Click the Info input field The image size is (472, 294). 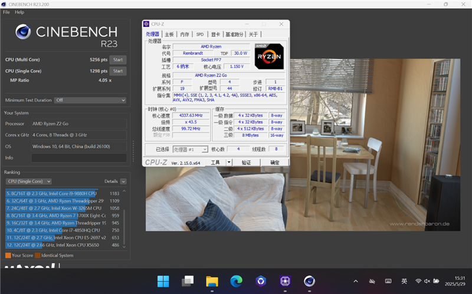pos(79,158)
